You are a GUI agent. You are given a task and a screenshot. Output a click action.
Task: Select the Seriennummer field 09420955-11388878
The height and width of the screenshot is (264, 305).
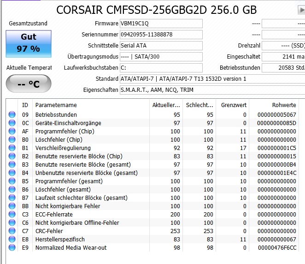pyautogui.click(x=161, y=35)
